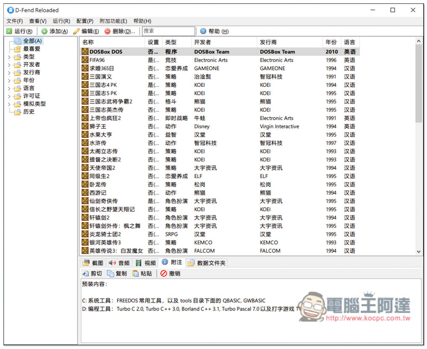427x349 pixels.
Task: Click the 添加 (Add) plus icon
Action: (x=44, y=31)
